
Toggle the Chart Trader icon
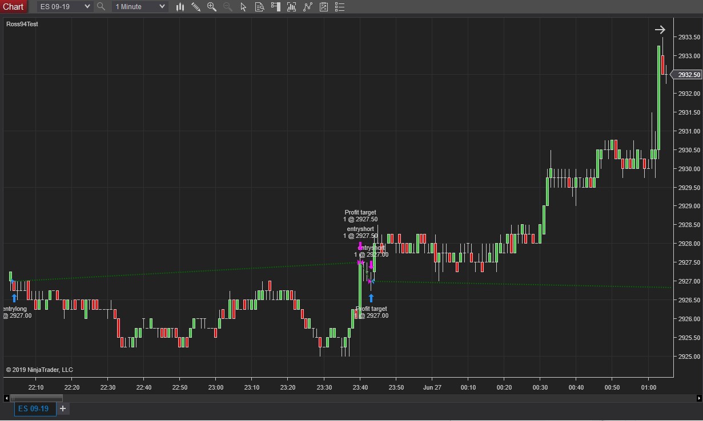275,7
